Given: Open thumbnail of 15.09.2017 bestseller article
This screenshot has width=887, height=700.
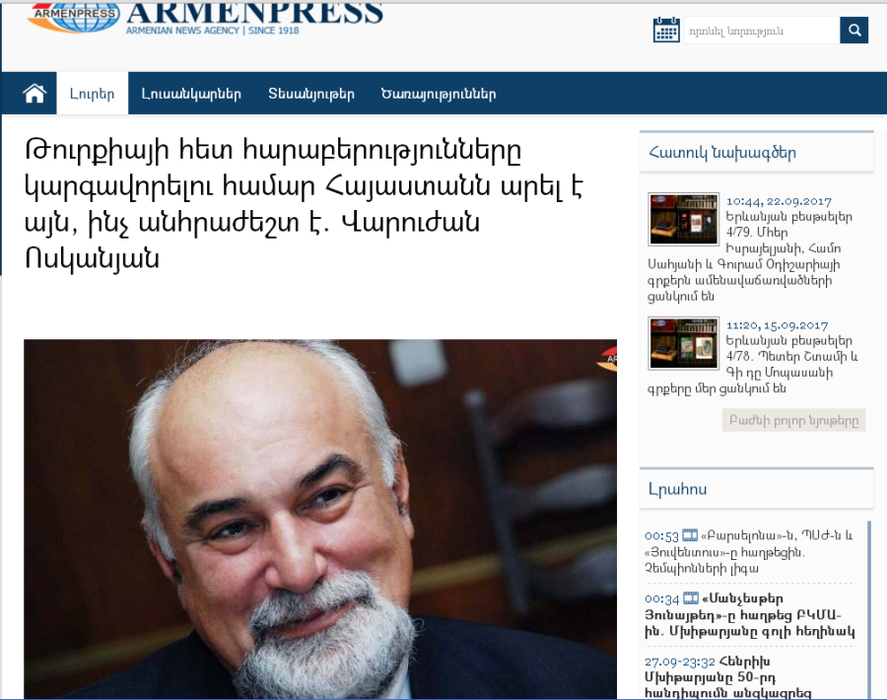Looking at the screenshot, I should point(683,343).
